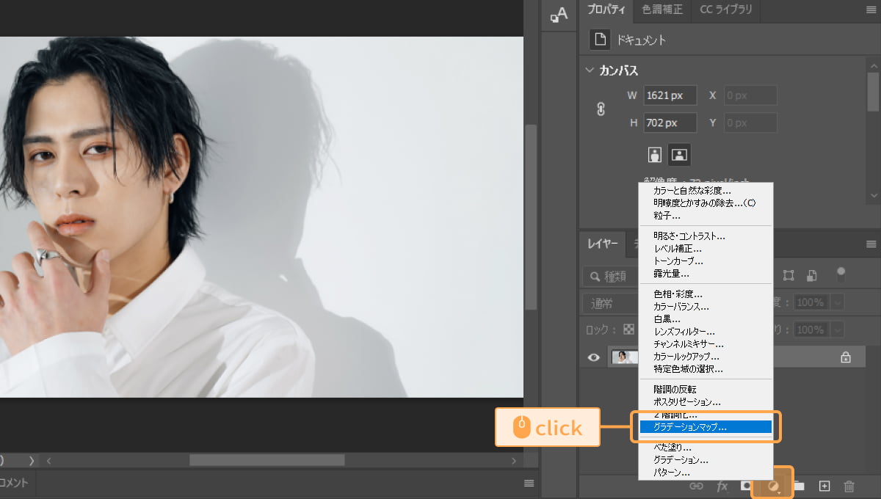Click the link layers chain icon
The width and height of the screenshot is (881, 499).
click(x=696, y=486)
